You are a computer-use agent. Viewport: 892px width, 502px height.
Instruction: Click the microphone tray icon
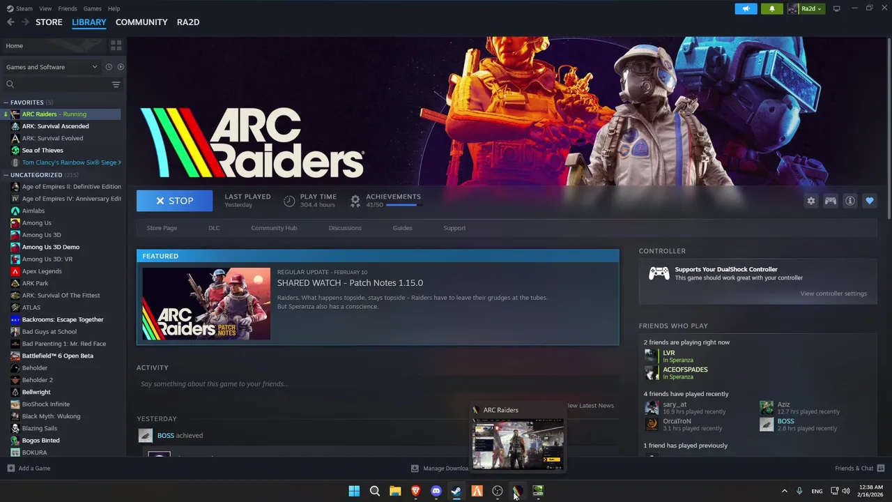click(799, 491)
